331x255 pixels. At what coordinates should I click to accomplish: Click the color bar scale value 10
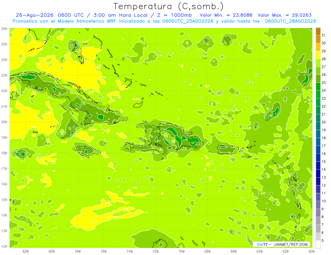pyautogui.click(x=324, y=201)
